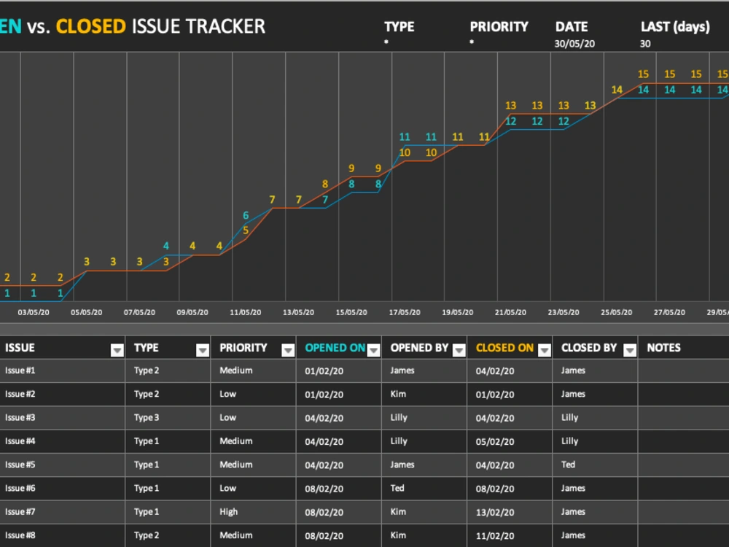Open the CLOSED ON column filter dropdown
This screenshot has width=729, height=547.
tap(545, 350)
